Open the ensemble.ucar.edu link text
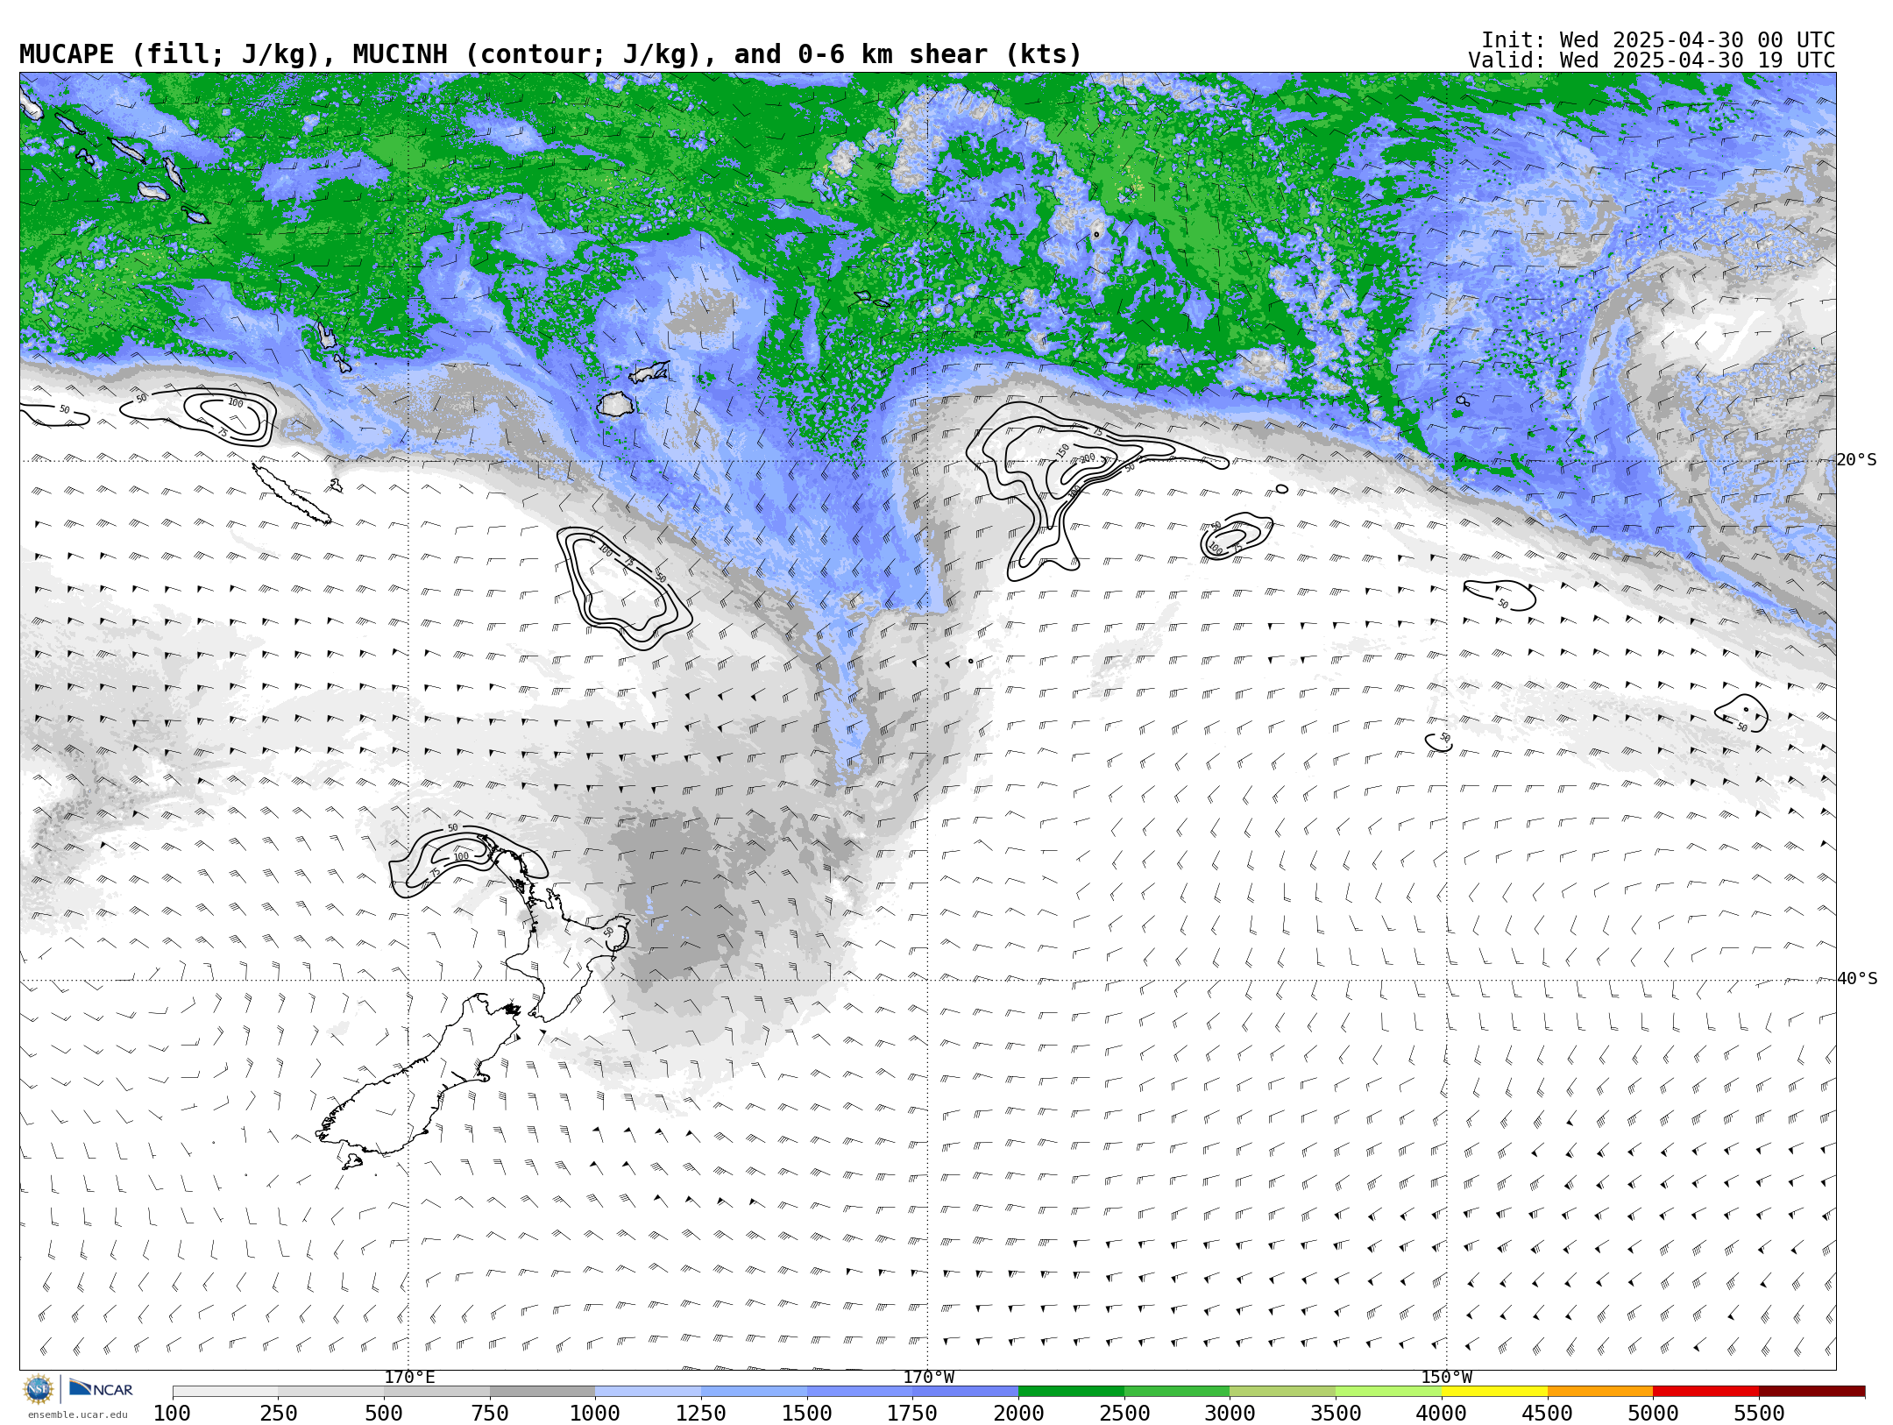 coord(77,1414)
